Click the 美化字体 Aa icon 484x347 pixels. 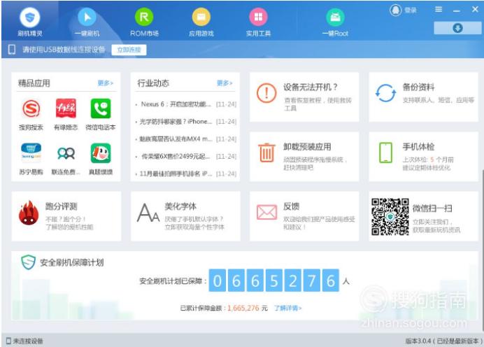(148, 213)
